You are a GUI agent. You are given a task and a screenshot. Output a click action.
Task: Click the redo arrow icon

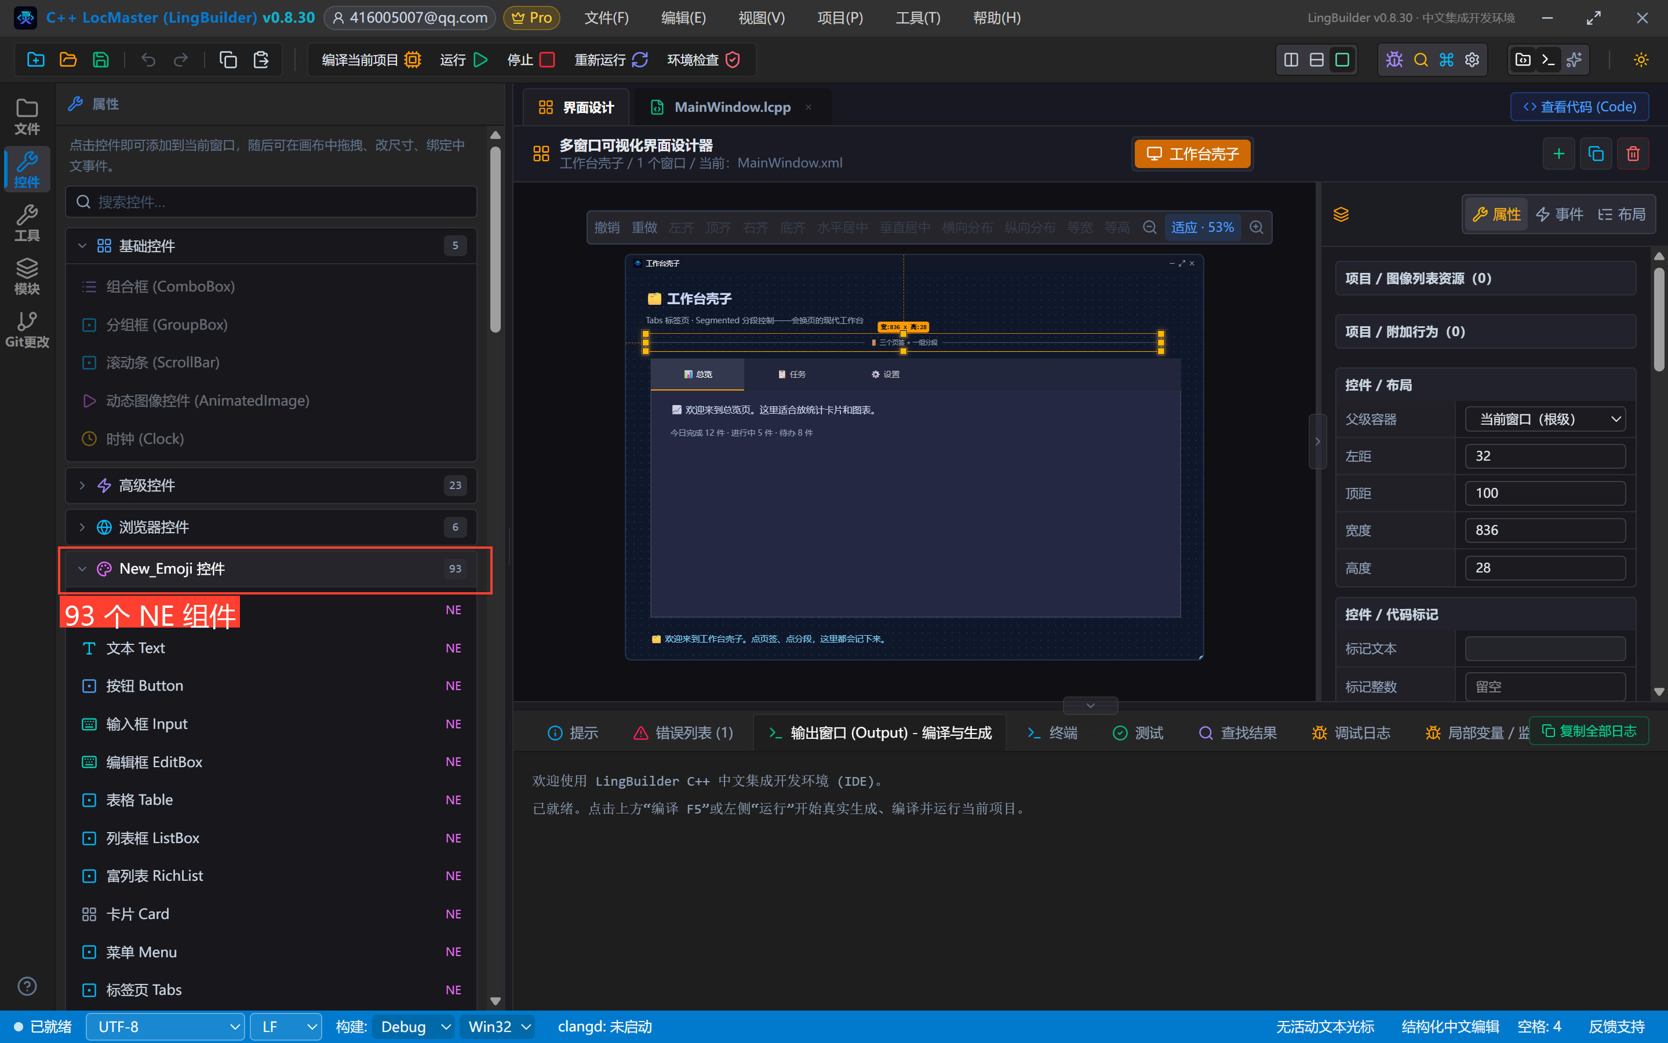(x=181, y=60)
